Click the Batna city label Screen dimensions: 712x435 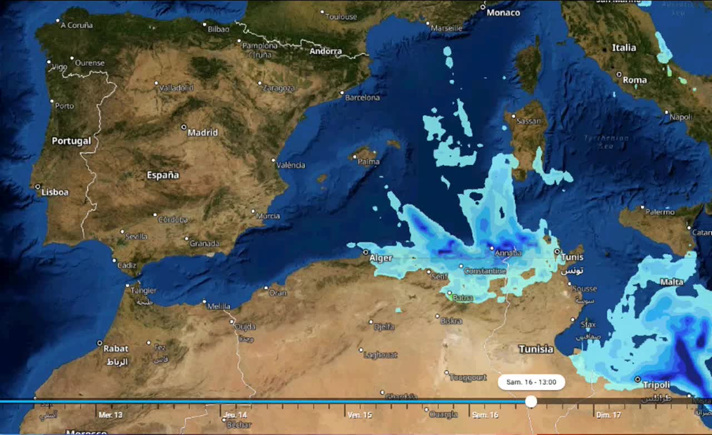coord(463,298)
